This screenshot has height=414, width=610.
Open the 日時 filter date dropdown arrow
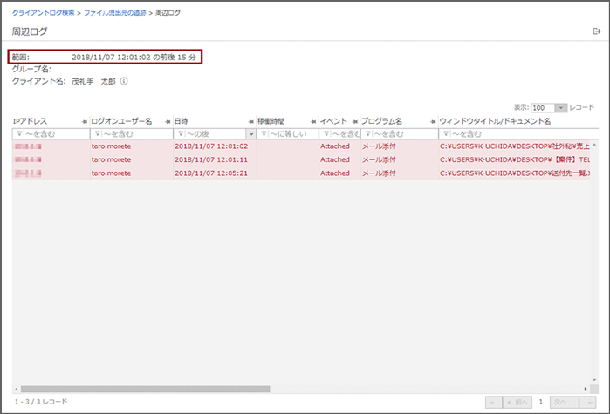[x=251, y=134]
